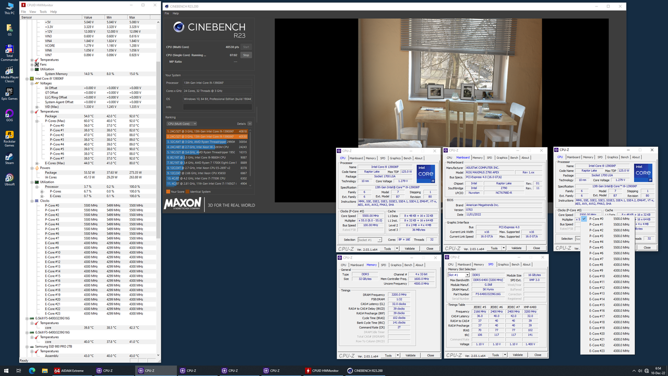Open Graphics tab in CPU-Z Memory window
This screenshot has width=668, height=376.
[x=396, y=265]
